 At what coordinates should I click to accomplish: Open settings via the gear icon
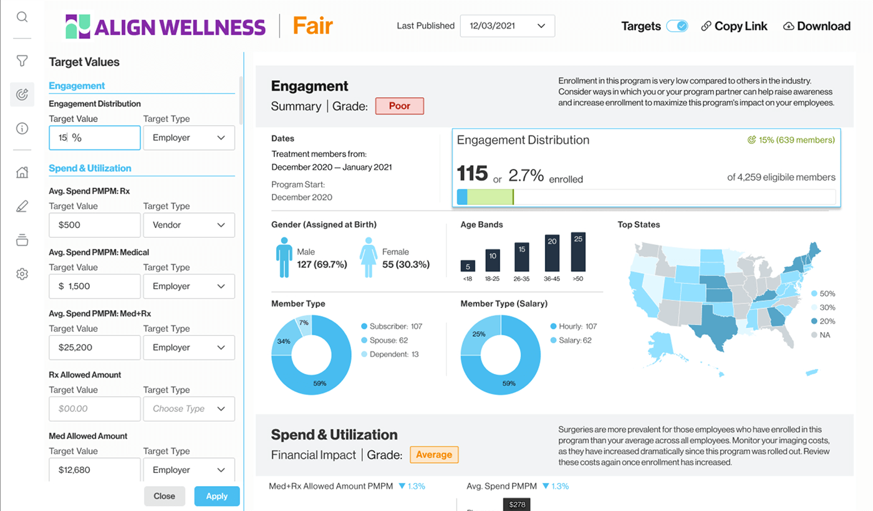point(22,274)
